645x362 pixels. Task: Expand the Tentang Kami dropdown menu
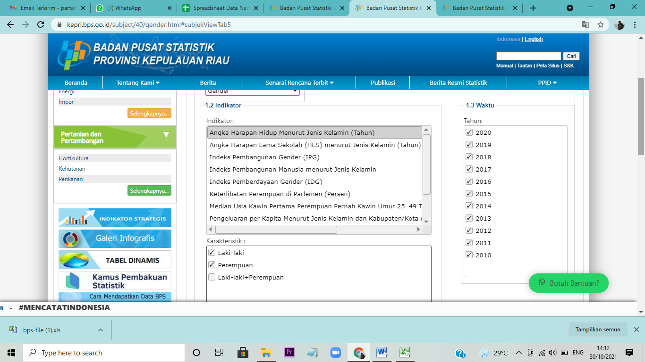(x=138, y=82)
